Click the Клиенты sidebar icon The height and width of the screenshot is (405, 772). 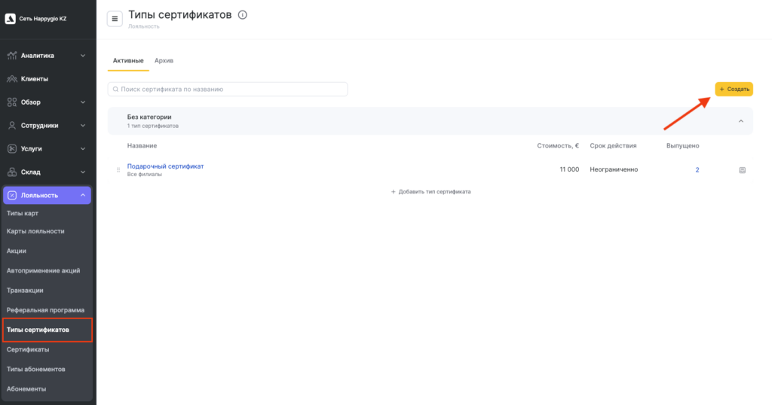tap(12, 79)
